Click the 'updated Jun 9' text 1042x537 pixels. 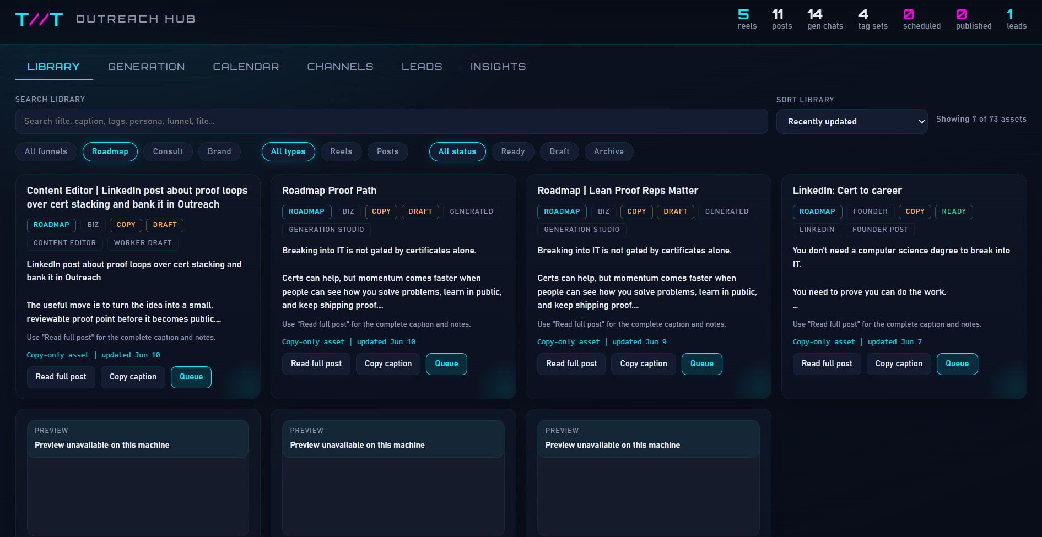coord(639,342)
